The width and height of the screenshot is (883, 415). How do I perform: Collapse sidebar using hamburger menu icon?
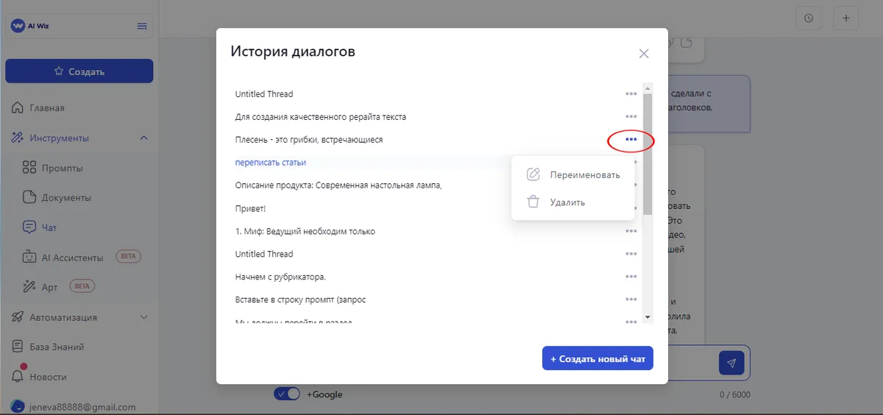point(142,26)
